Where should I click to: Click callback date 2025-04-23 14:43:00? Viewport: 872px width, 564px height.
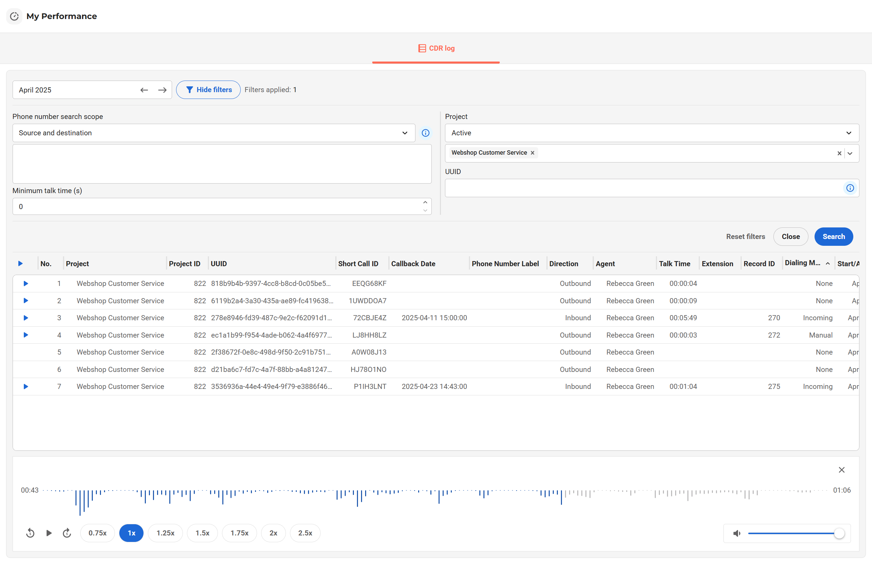[x=434, y=387]
